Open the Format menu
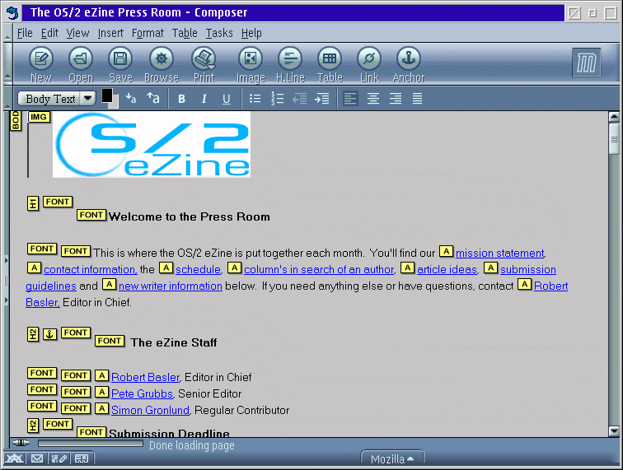The width and height of the screenshot is (623, 470). click(x=148, y=33)
